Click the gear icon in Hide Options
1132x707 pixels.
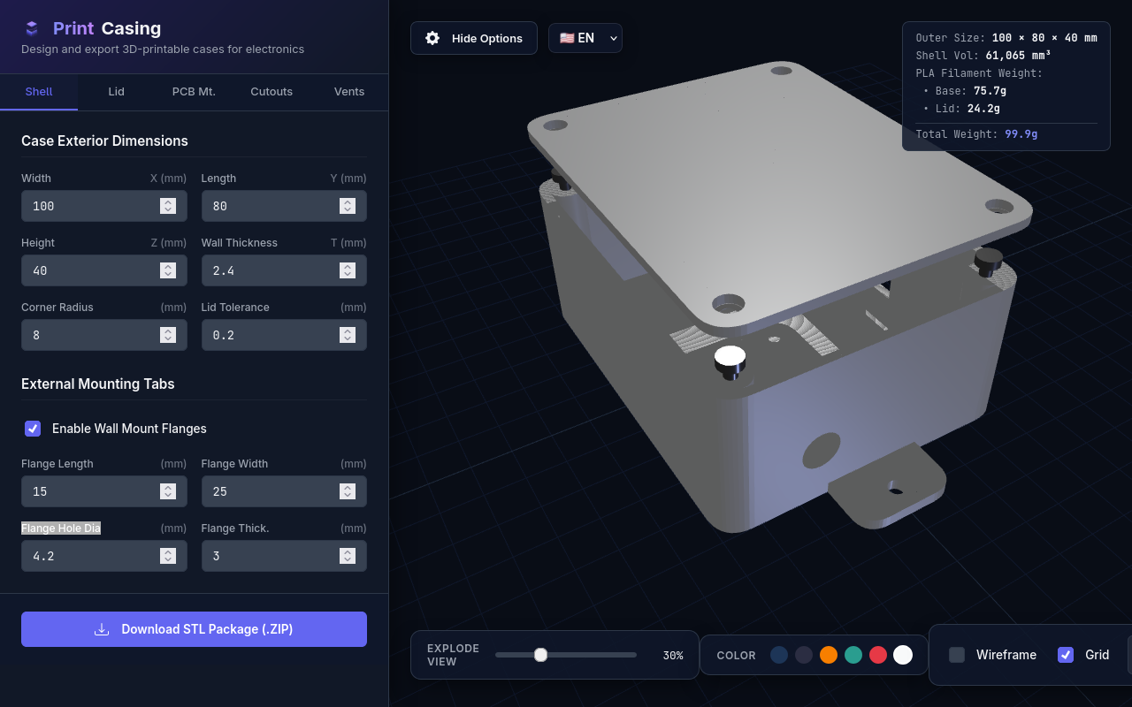click(432, 38)
